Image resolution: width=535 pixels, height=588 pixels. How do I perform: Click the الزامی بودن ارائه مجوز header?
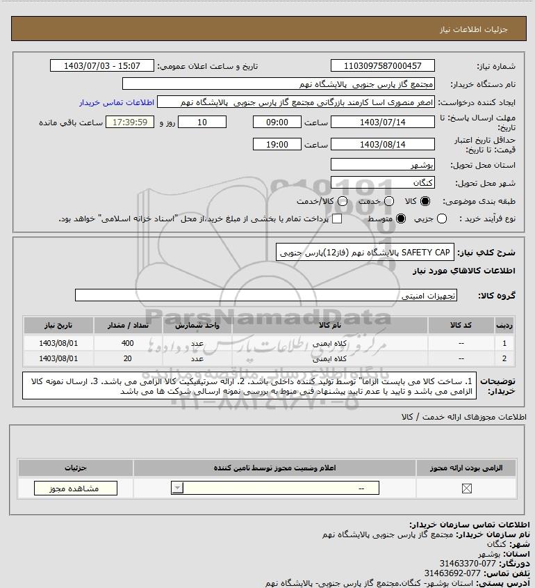tap(466, 468)
